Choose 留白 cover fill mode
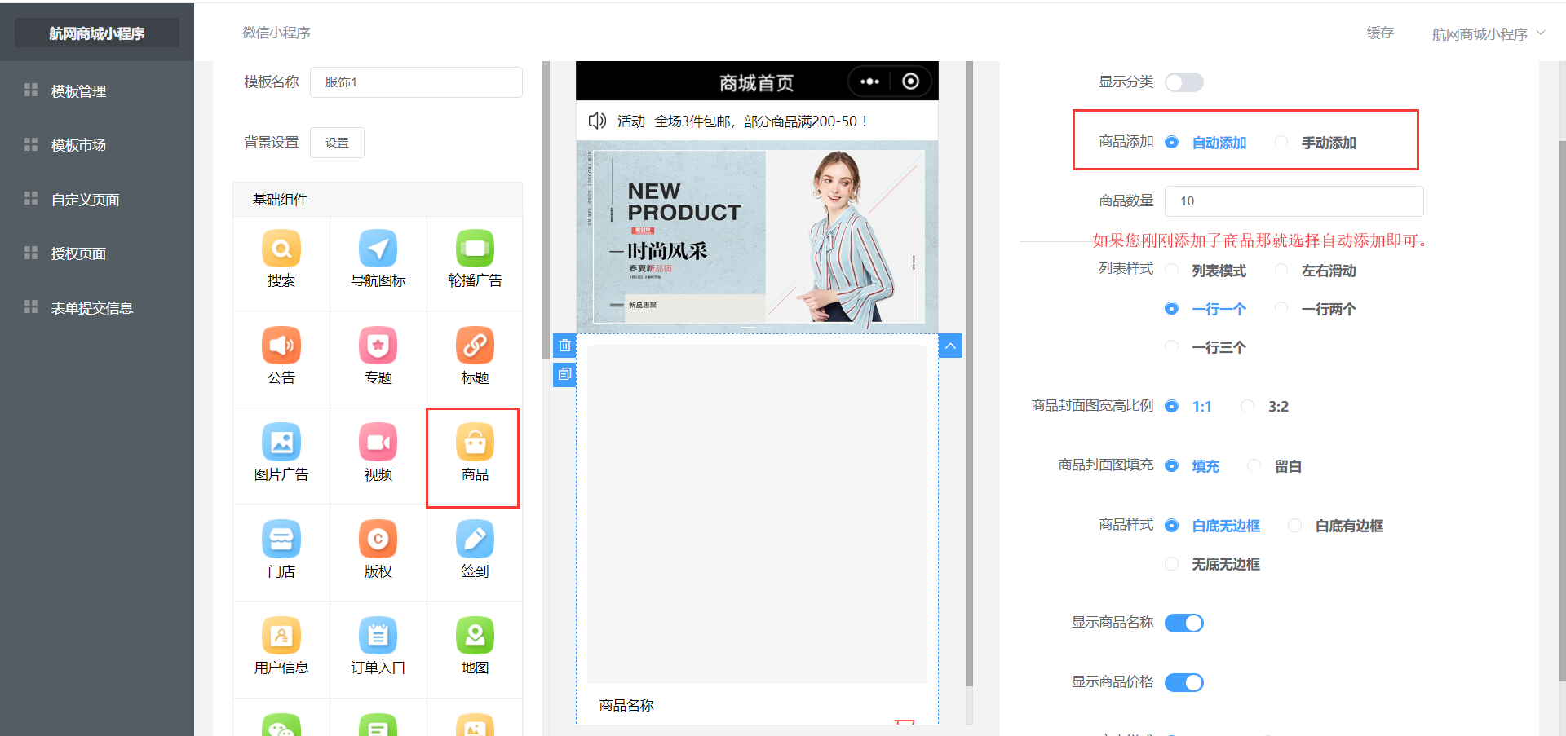Screen dimensions: 1566x736 click(1275, 466)
